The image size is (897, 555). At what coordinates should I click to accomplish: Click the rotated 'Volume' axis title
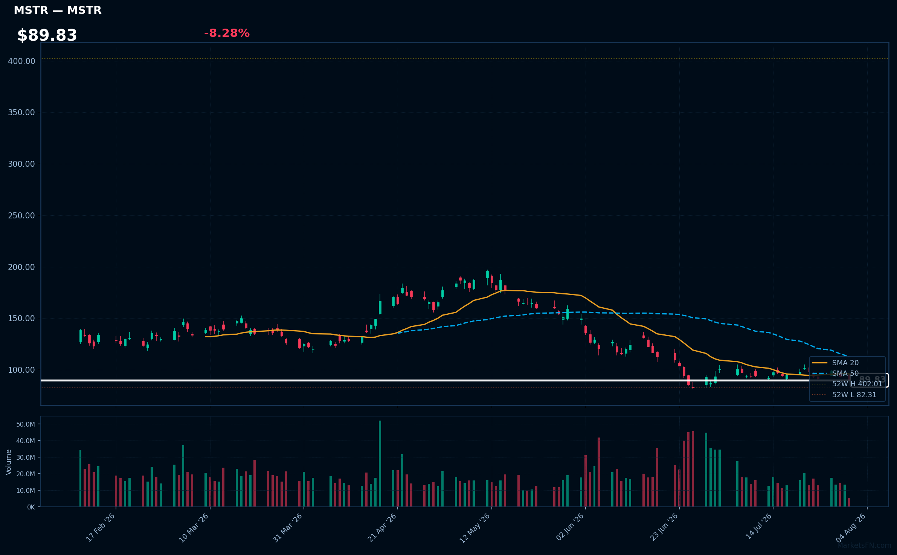(9, 462)
